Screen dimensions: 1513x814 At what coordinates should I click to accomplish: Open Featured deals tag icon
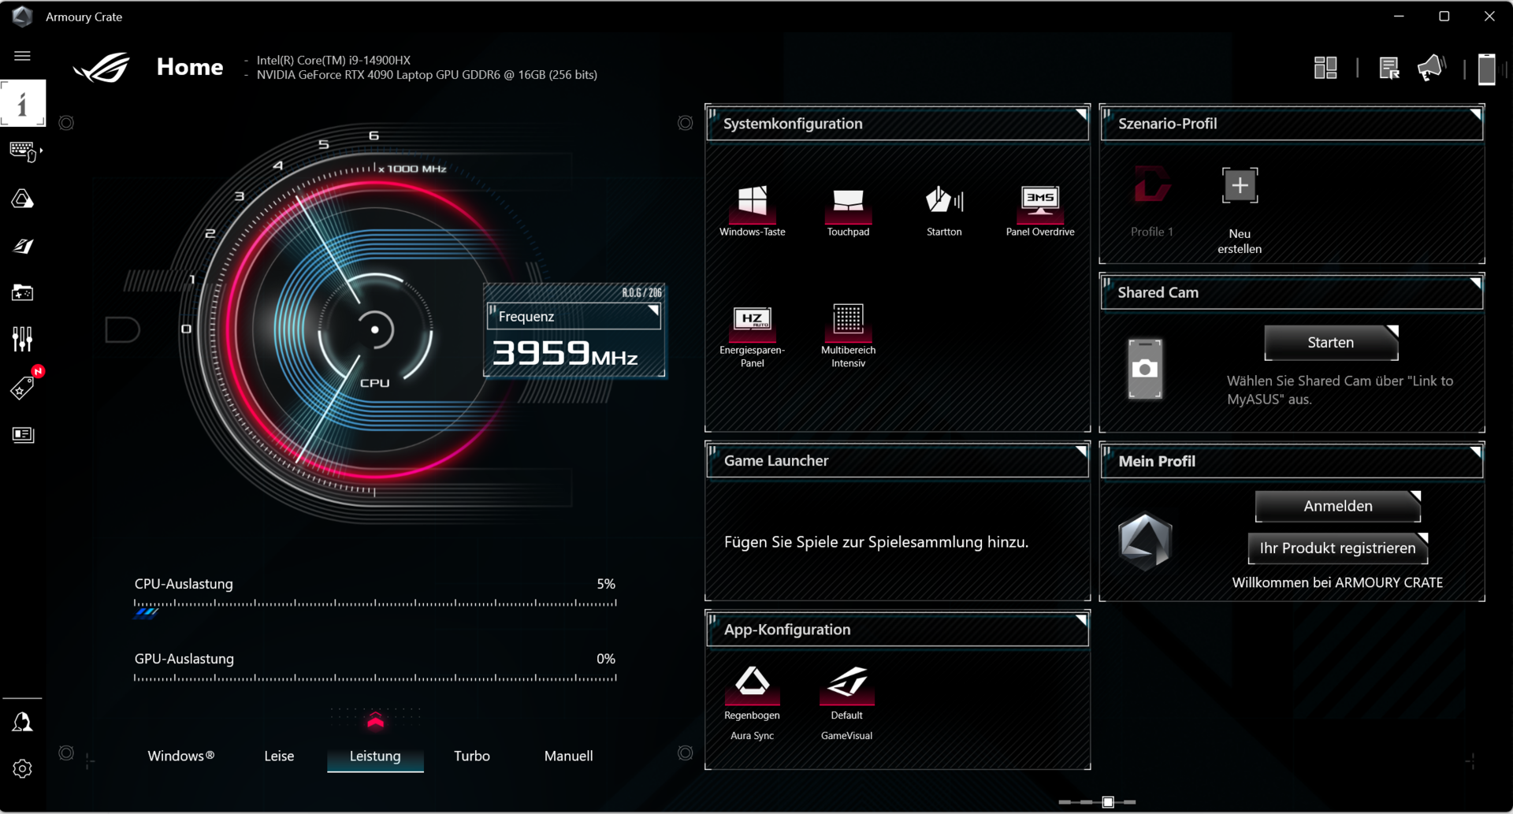[22, 387]
